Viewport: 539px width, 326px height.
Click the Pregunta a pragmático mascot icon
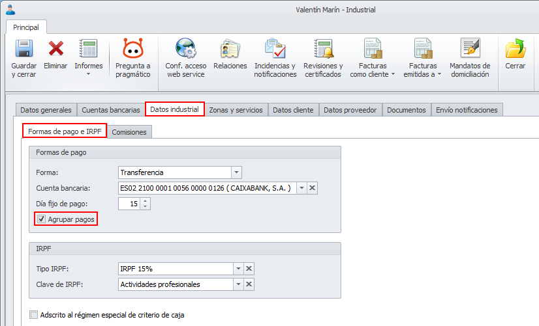[x=132, y=48]
